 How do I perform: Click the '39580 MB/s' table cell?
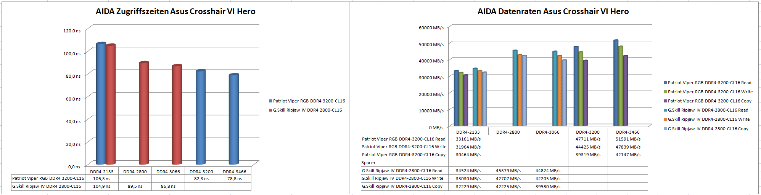coord(548,187)
